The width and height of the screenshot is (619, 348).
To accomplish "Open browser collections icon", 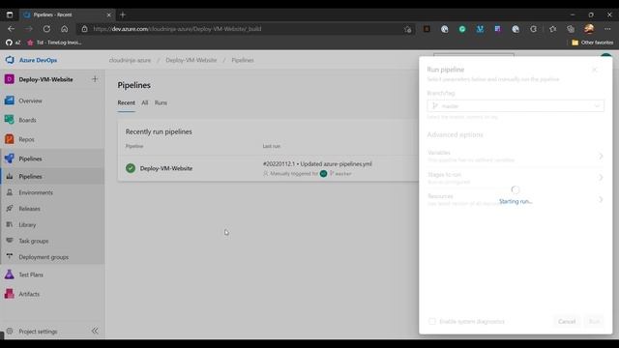I will pyautogui.click(x=571, y=29).
